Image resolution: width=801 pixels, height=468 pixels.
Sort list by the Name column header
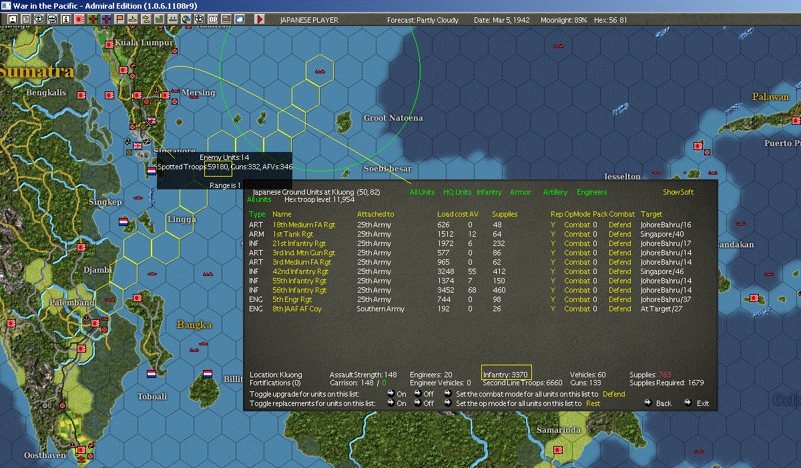coord(282,214)
